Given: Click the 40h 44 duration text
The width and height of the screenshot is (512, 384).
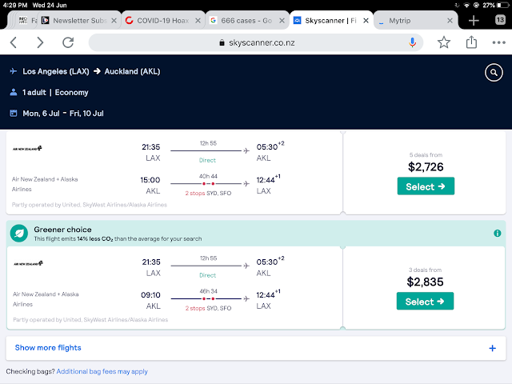Looking at the screenshot, I should 208,176.
